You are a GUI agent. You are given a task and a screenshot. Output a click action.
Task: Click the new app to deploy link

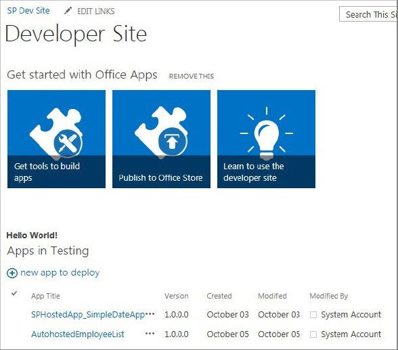click(x=60, y=273)
